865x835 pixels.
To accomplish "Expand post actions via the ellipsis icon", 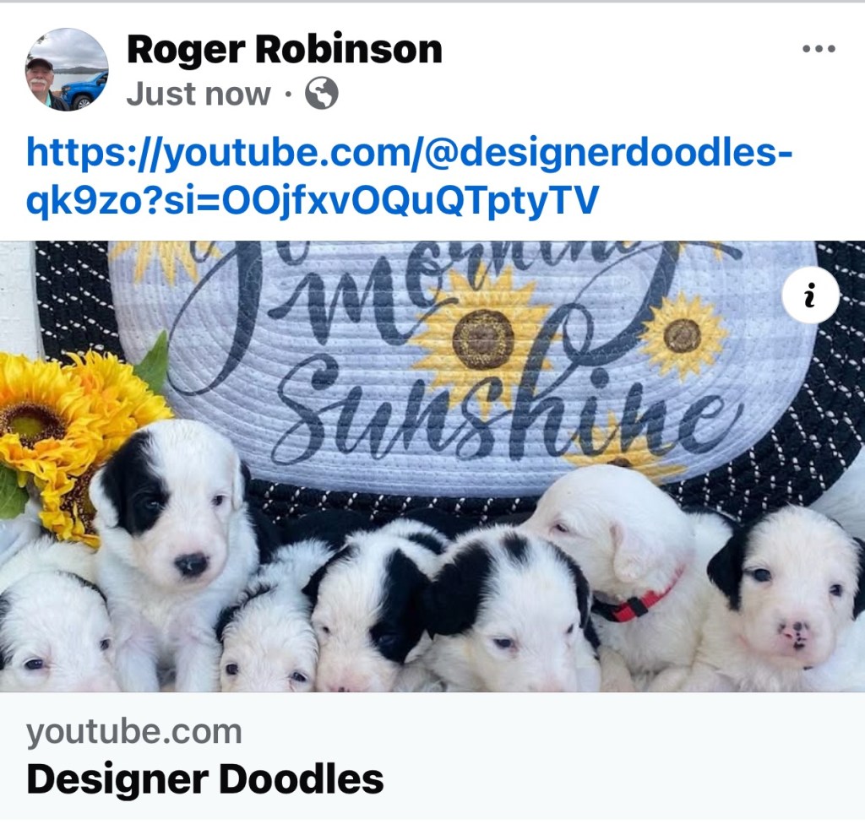I will point(819,48).
